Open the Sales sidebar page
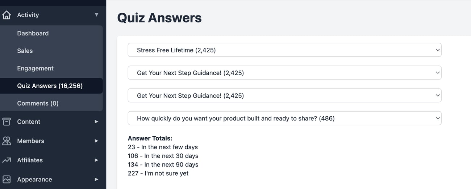The width and height of the screenshot is (471, 189). pyautogui.click(x=25, y=51)
